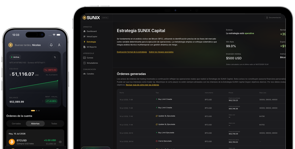Click the Tipo column header

click(x=157, y=93)
